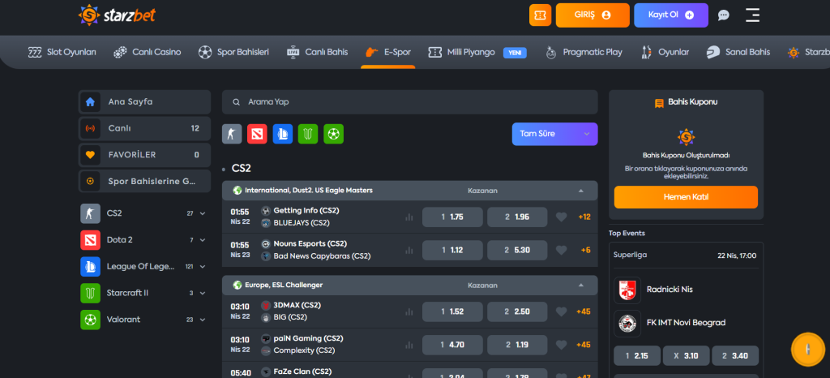
Task: Open the Spor Bahisleri tab
Action: coord(233,52)
